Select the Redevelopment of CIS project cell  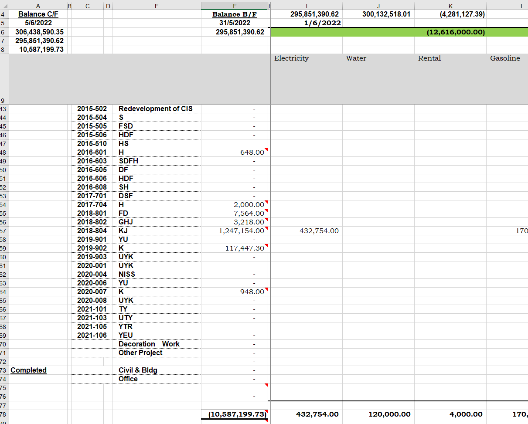tap(156, 109)
